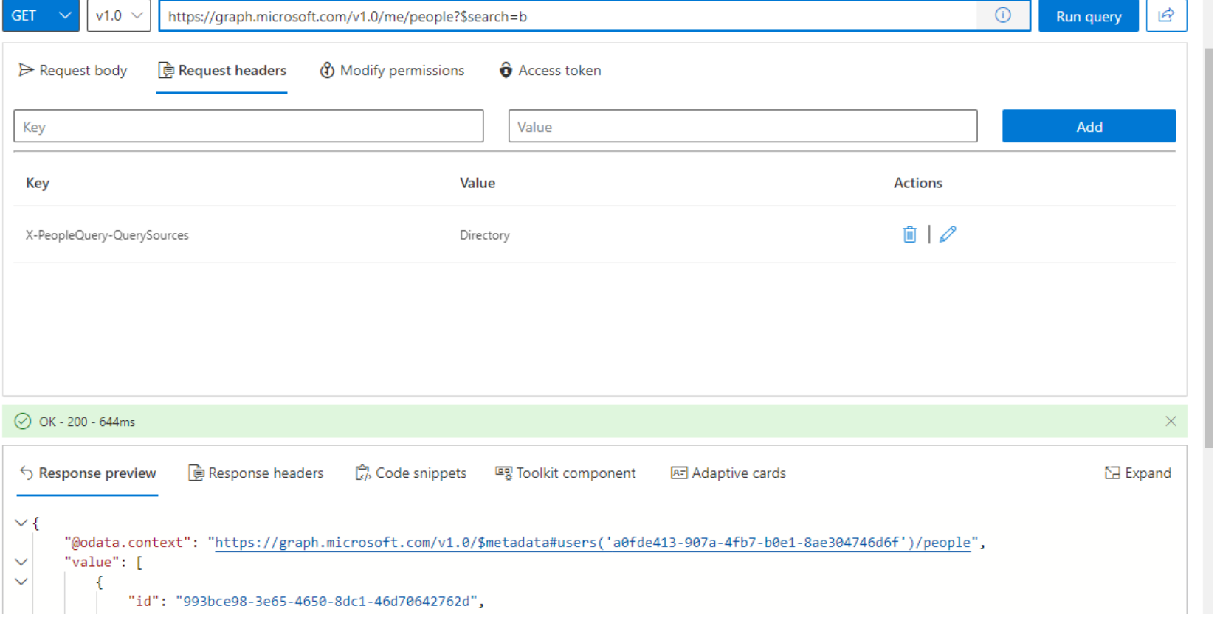Collapse the root JSON object
Viewport: 1220px width, 623px height.
21,523
